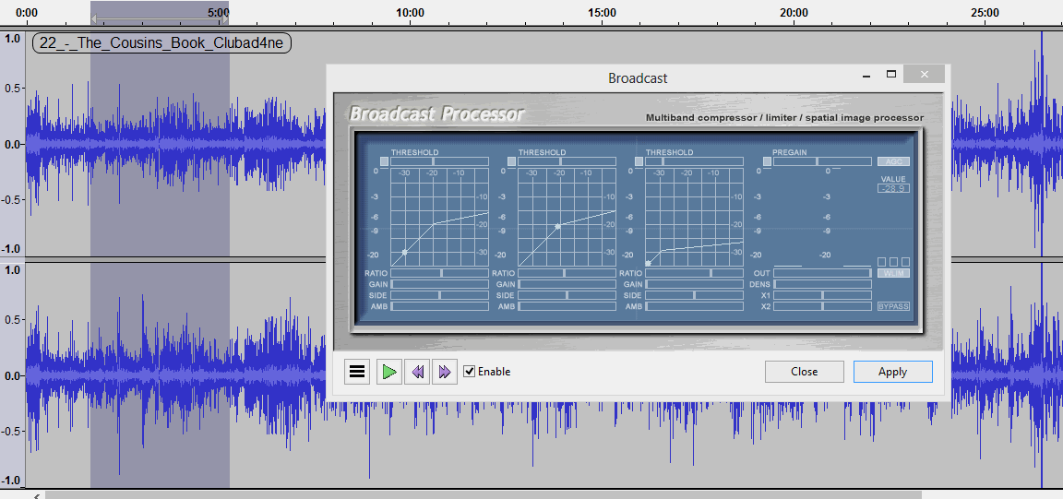Click last small square above WLIM

[906, 262]
